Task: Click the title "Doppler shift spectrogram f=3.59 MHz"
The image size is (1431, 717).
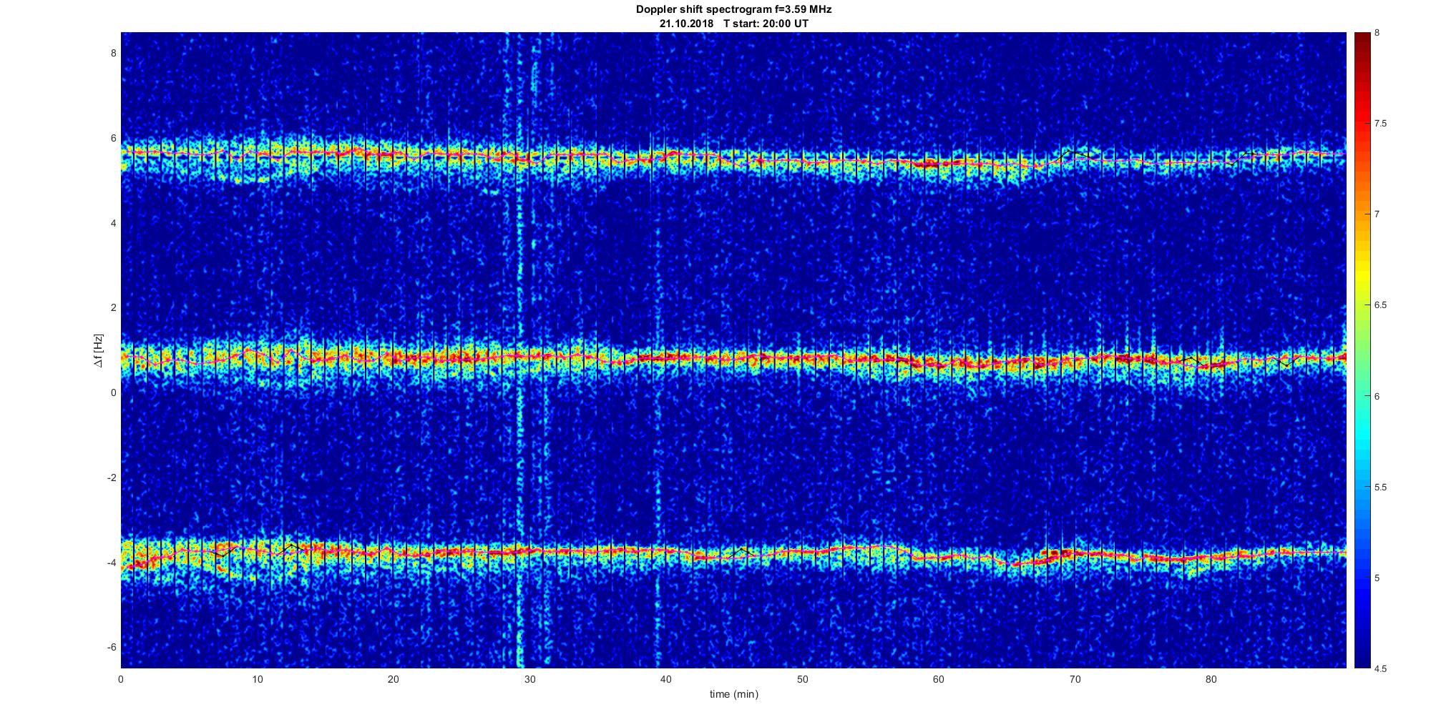Action: (733, 9)
